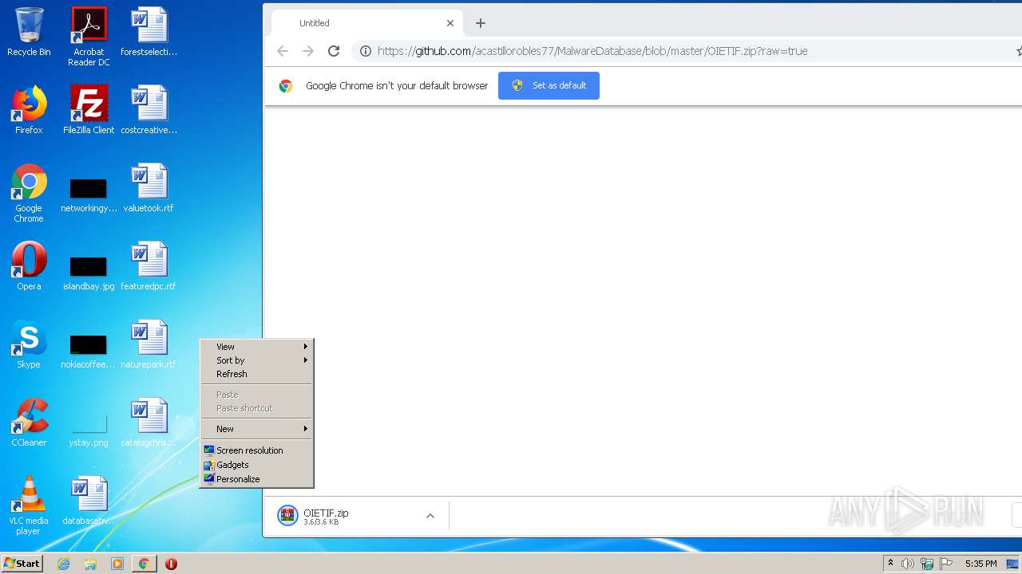This screenshot has width=1022, height=574.
Task: Open FileZilla Client desktop shortcut
Action: (x=89, y=110)
